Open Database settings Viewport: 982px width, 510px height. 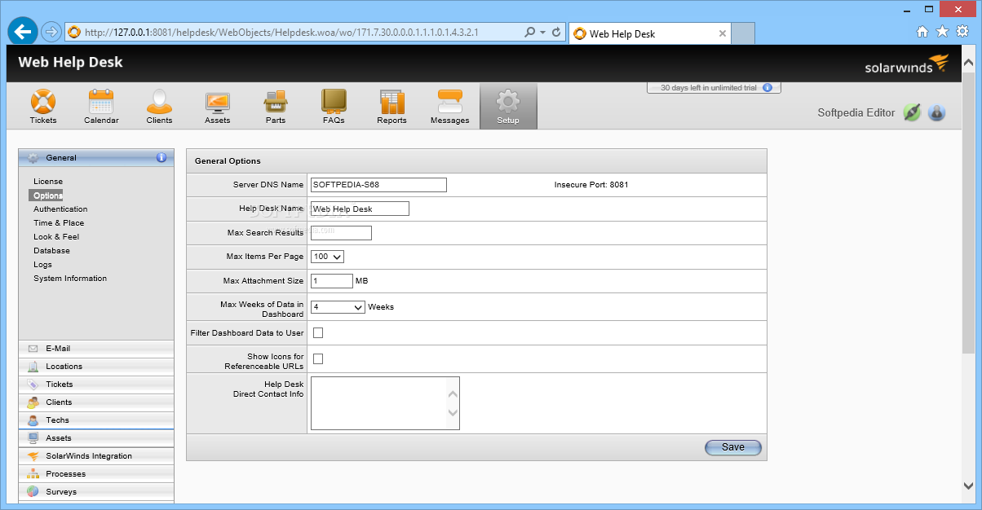pyautogui.click(x=51, y=250)
